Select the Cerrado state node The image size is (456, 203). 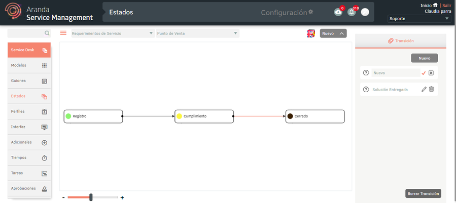[315, 116]
